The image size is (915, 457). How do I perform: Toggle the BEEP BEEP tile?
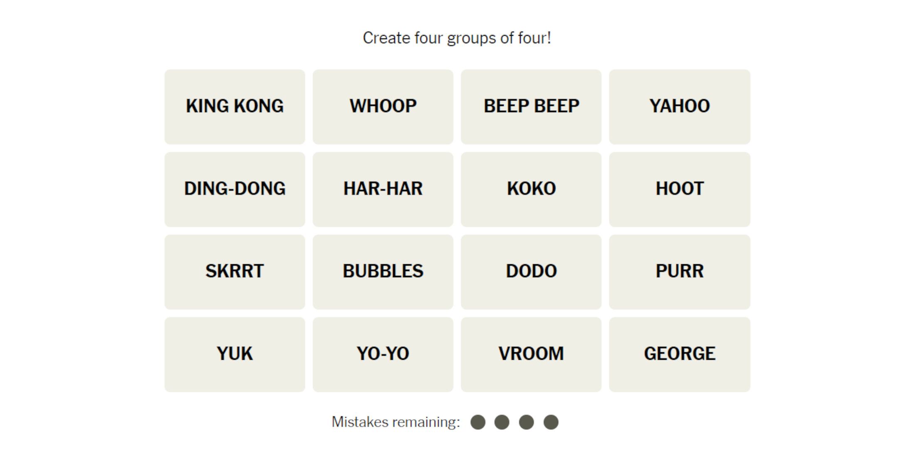coord(531,107)
